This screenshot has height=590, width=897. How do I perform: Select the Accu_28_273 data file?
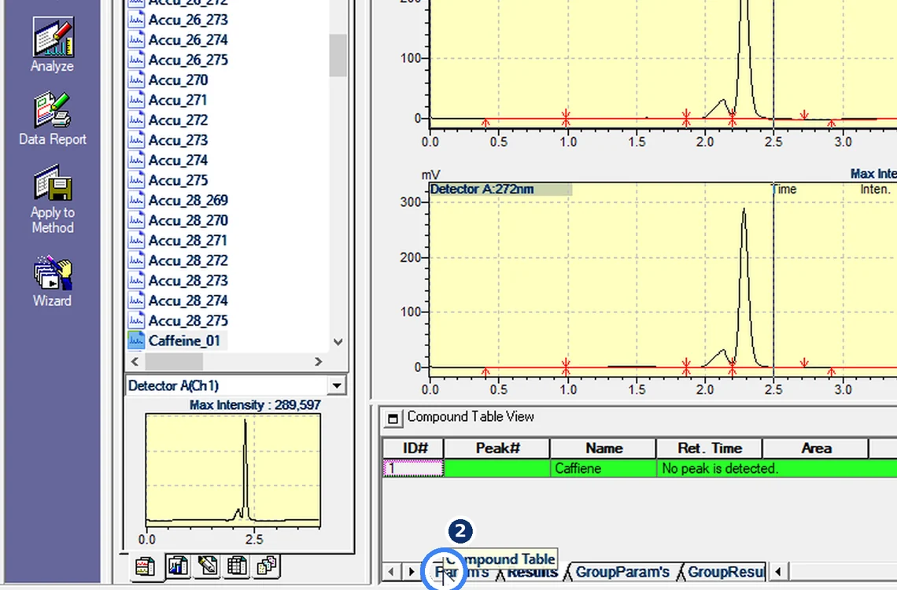pyautogui.click(x=188, y=280)
